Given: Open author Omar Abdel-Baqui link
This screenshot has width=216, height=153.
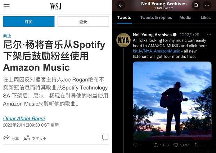Looking at the screenshot, I should (x=24, y=118).
